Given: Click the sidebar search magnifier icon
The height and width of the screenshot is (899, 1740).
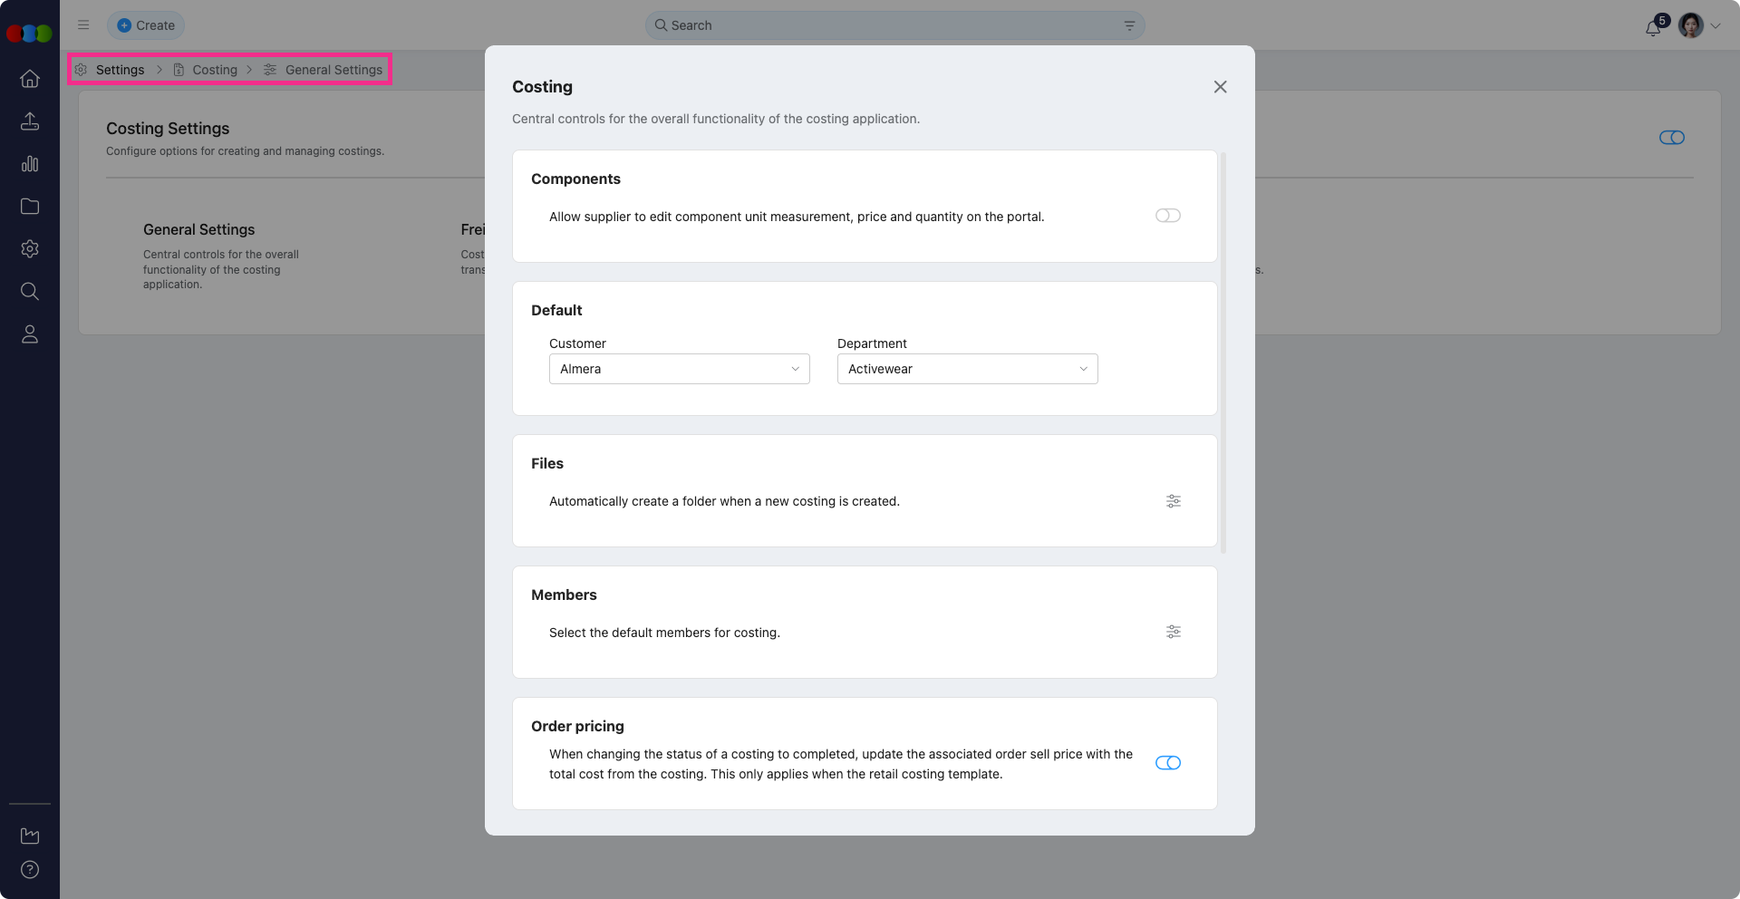Looking at the screenshot, I should click(30, 291).
